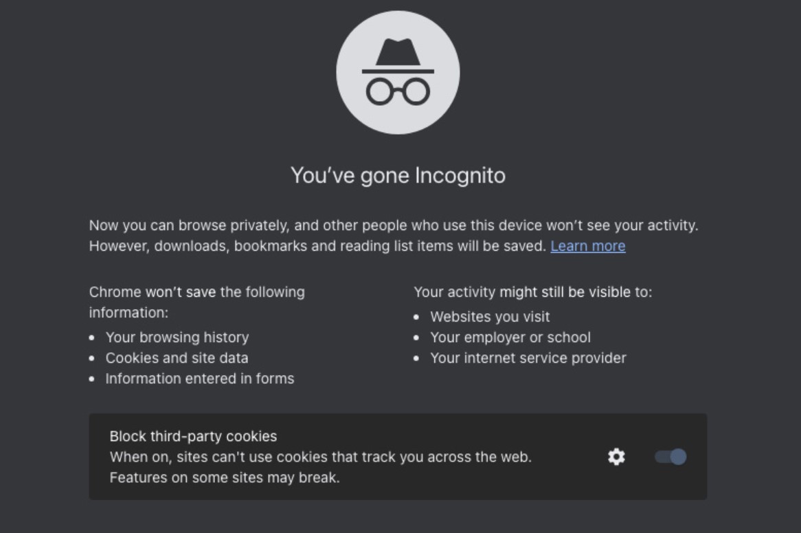Click "Your internet service provider" bullet
The height and width of the screenshot is (533, 801).
pyautogui.click(x=528, y=358)
